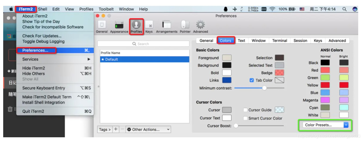Switch to the Session tab
Screen dimensions: 363x141
click(x=300, y=41)
